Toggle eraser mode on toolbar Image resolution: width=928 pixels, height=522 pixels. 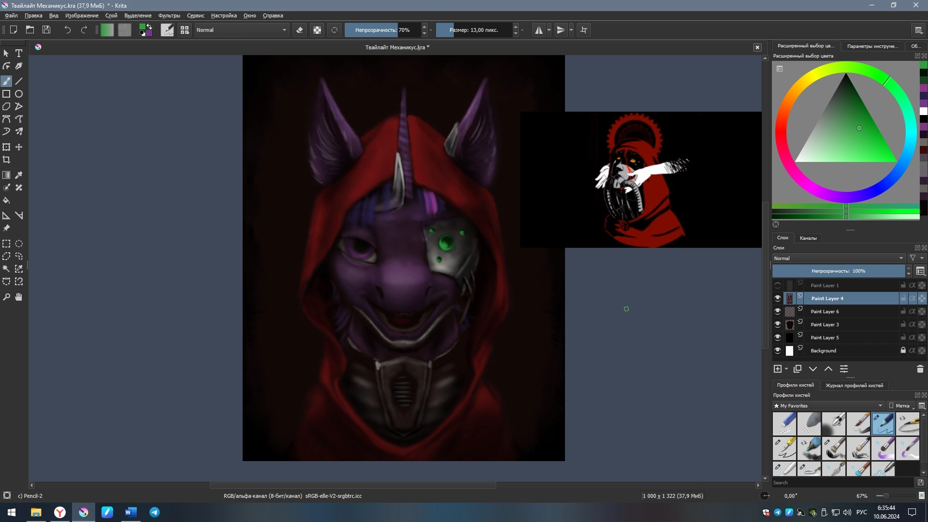pyautogui.click(x=300, y=30)
